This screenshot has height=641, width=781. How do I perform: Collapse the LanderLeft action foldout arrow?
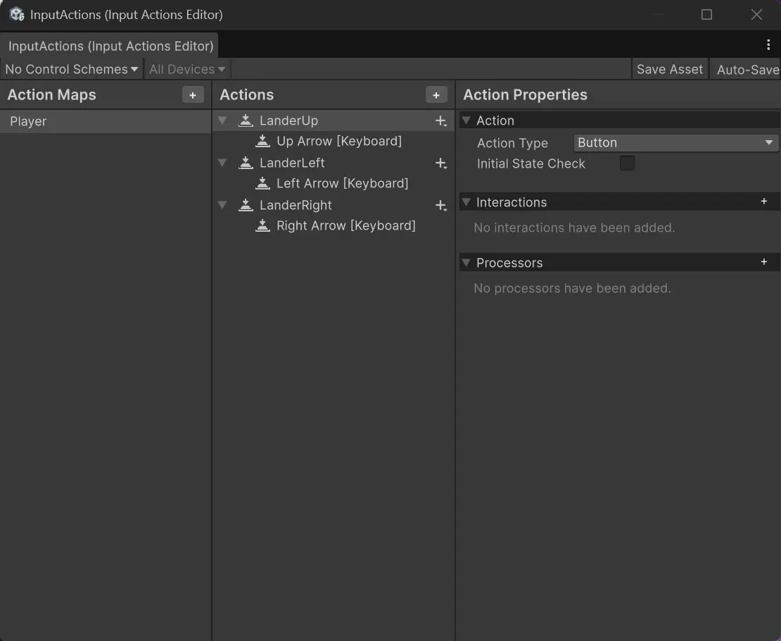pyautogui.click(x=222, y=163)
